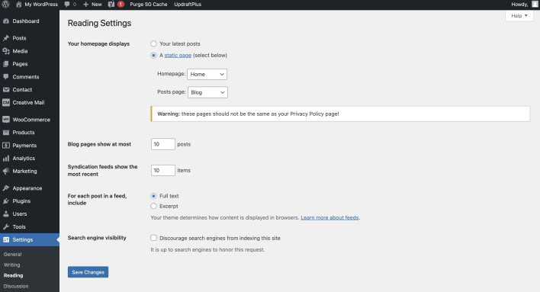This screenshot has width=540, height=292.
Task: Click the WooCommerce icon in sidebar
Action: click(6, 120)
